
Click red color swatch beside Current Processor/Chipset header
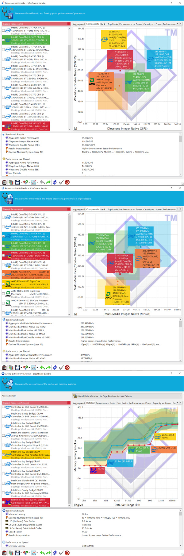69,403
